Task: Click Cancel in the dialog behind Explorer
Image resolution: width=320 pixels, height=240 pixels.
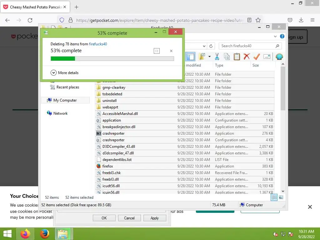Action: [129, 218]
